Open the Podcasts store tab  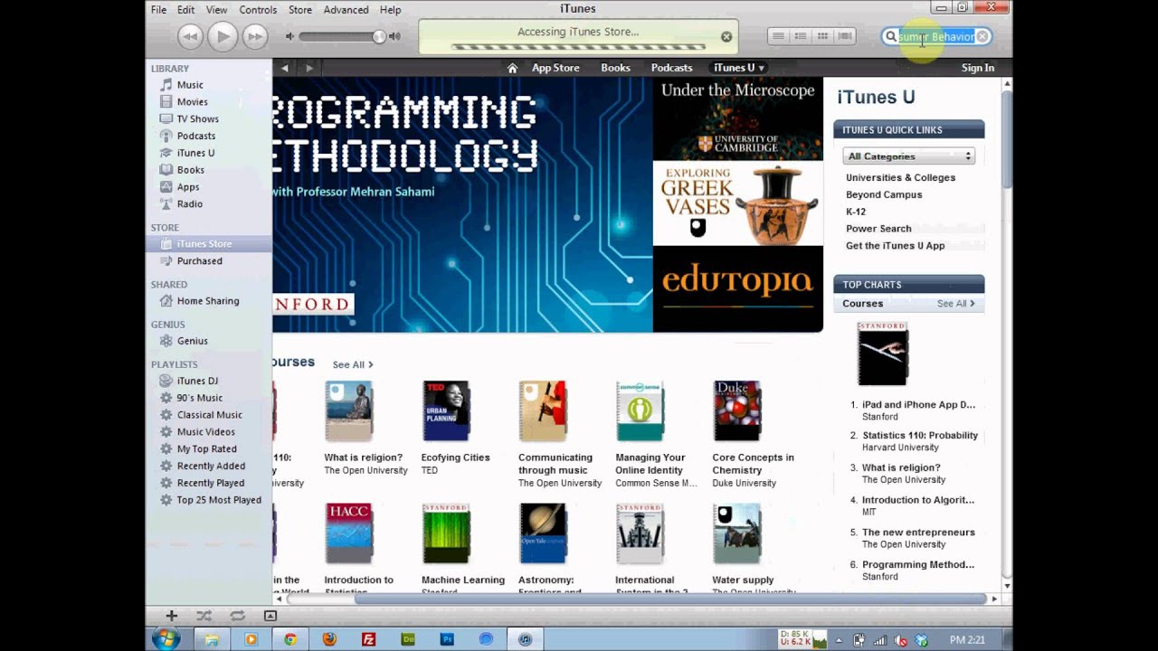671,68
